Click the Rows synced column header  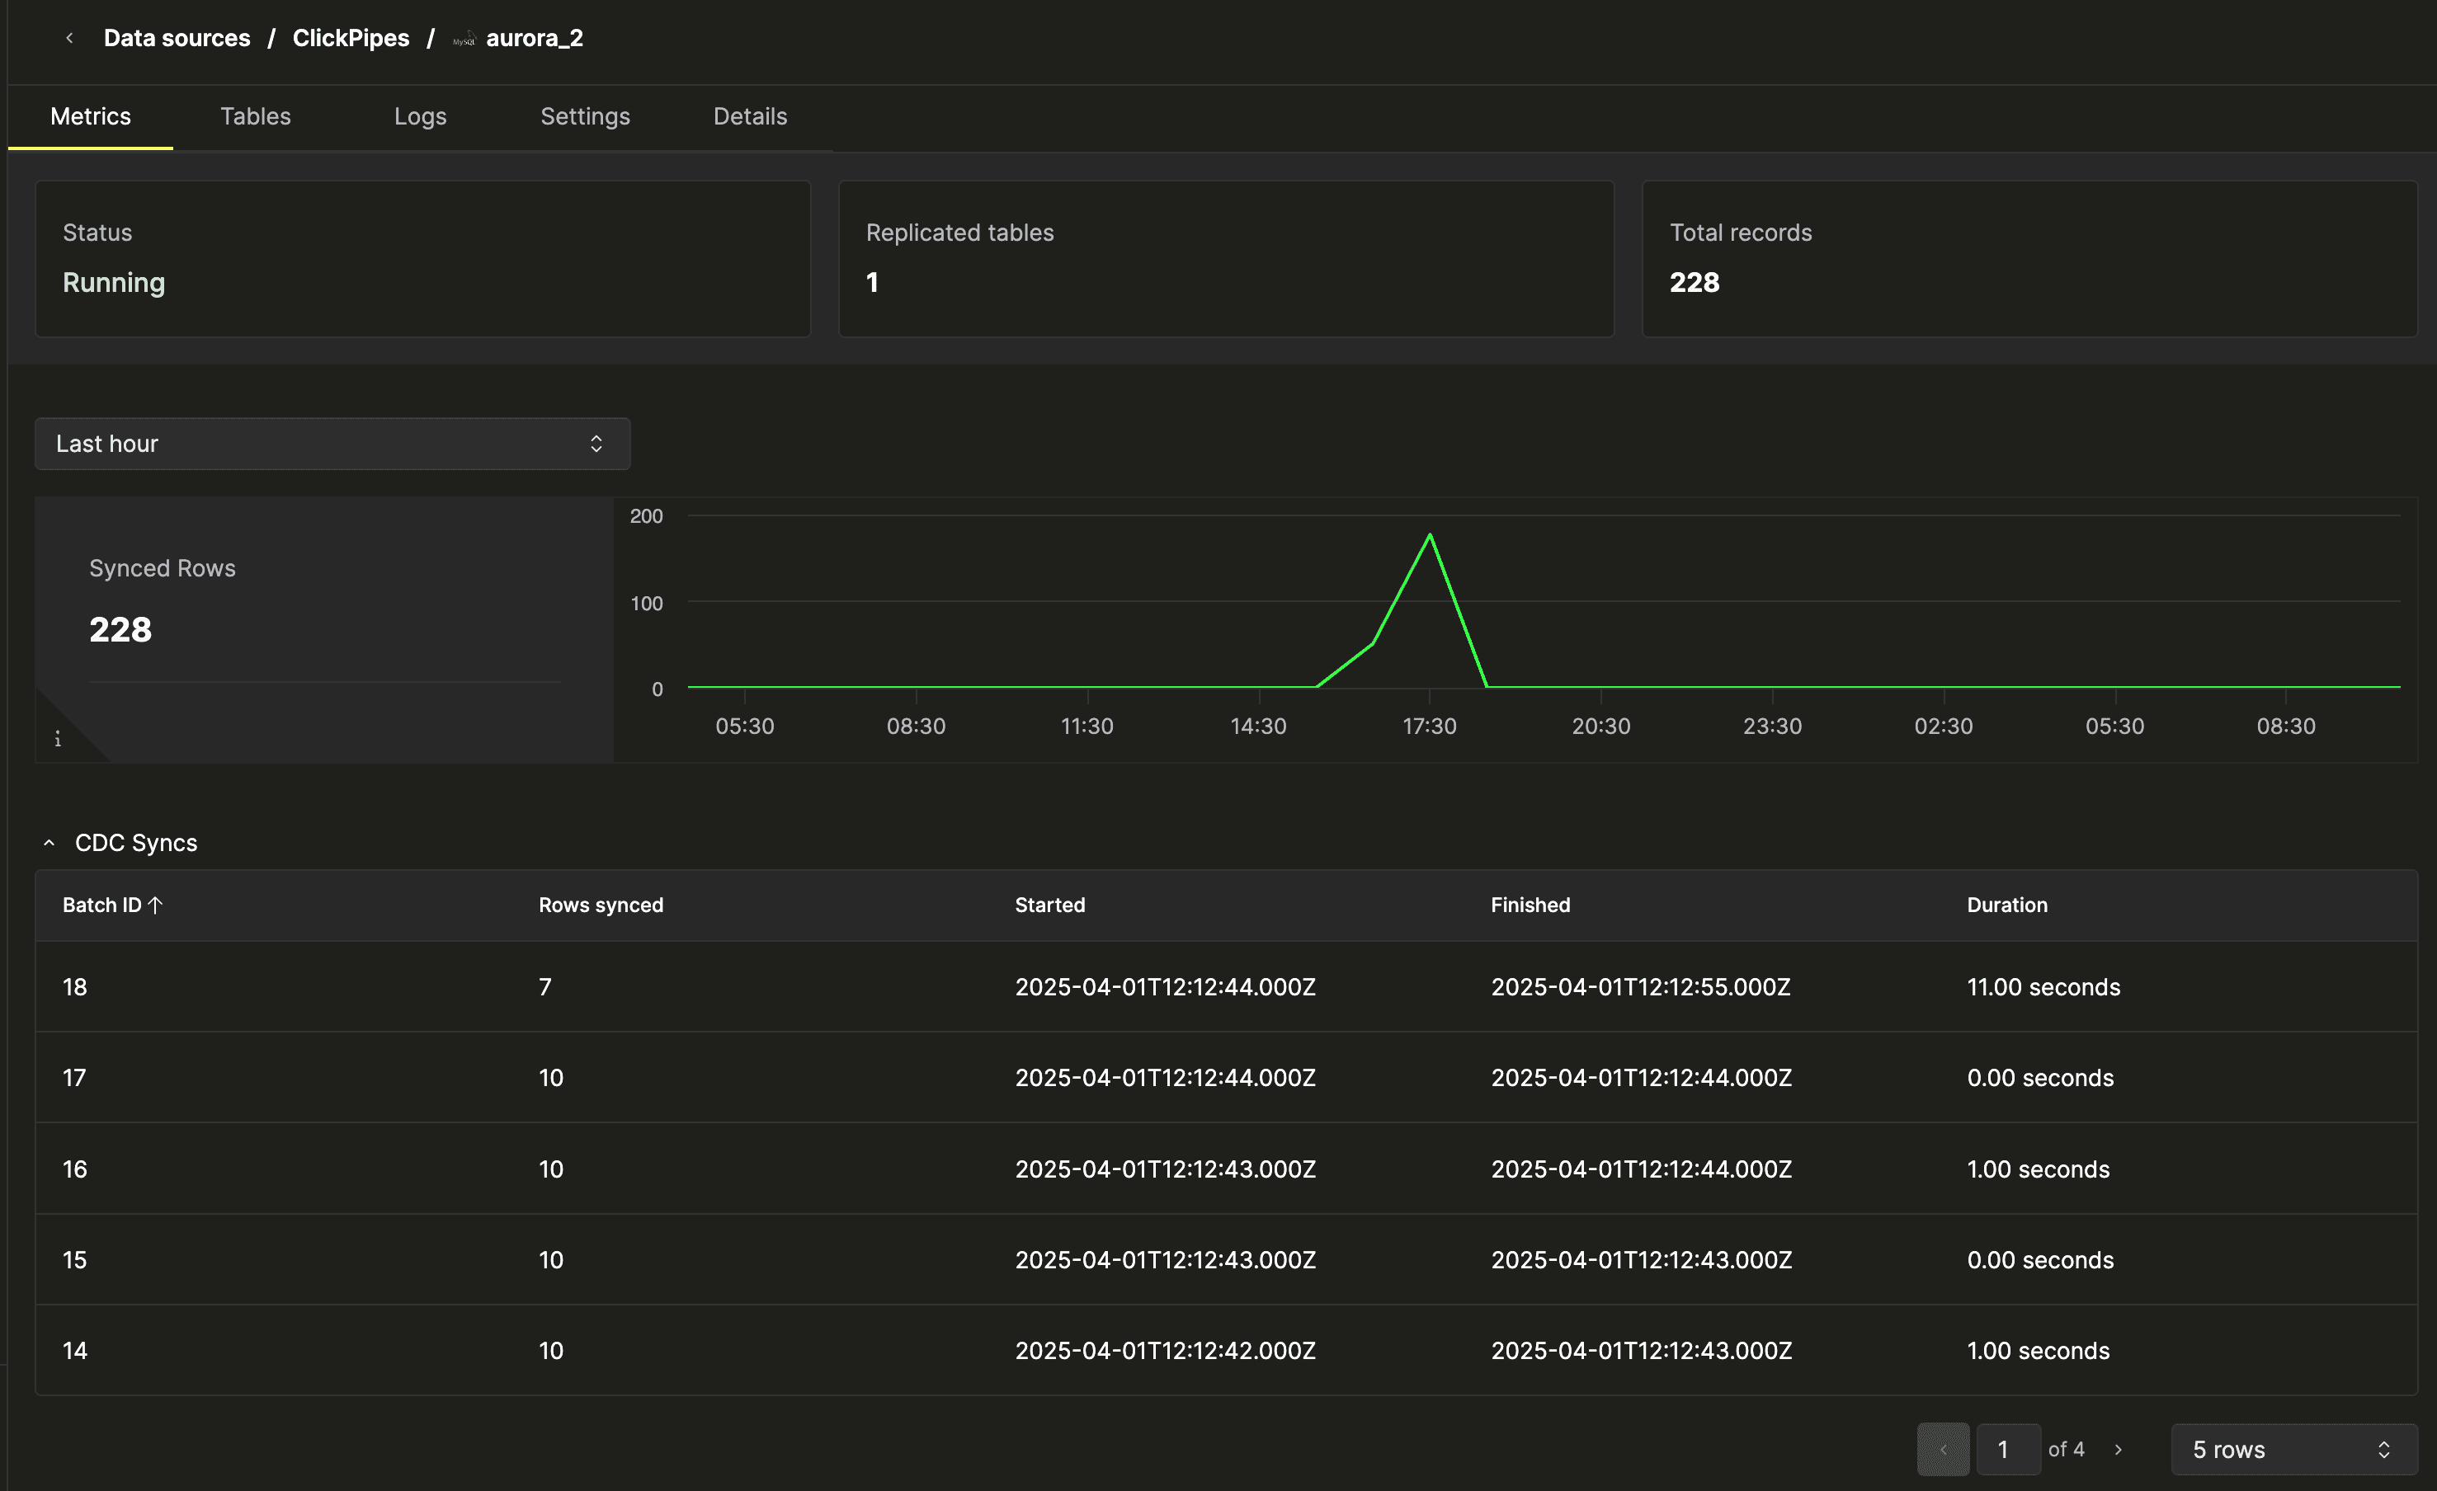click(601, 905)
